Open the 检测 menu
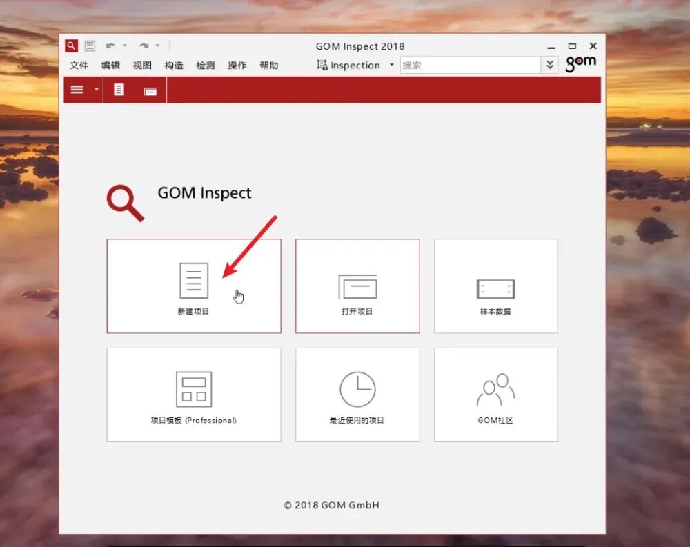Image resolution: width=690 pixels, height=547 pixels. tap(206, 66)
